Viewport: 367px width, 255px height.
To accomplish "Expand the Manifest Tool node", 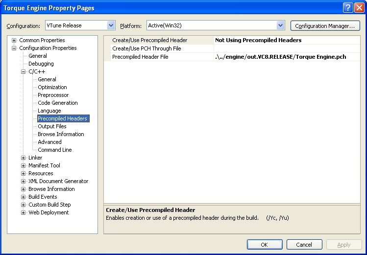I will [x=24, y=165].
